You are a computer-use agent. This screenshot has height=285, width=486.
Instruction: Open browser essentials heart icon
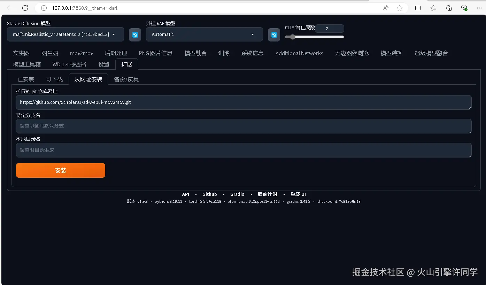click(x=464, y=8)
